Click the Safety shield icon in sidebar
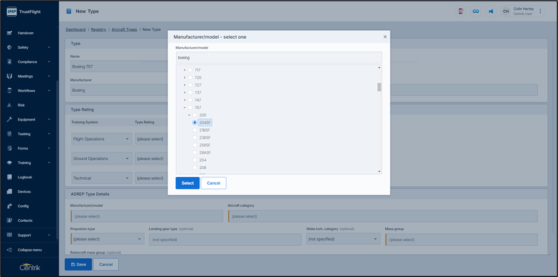The image size is (558, 277). tap(10, 47)
